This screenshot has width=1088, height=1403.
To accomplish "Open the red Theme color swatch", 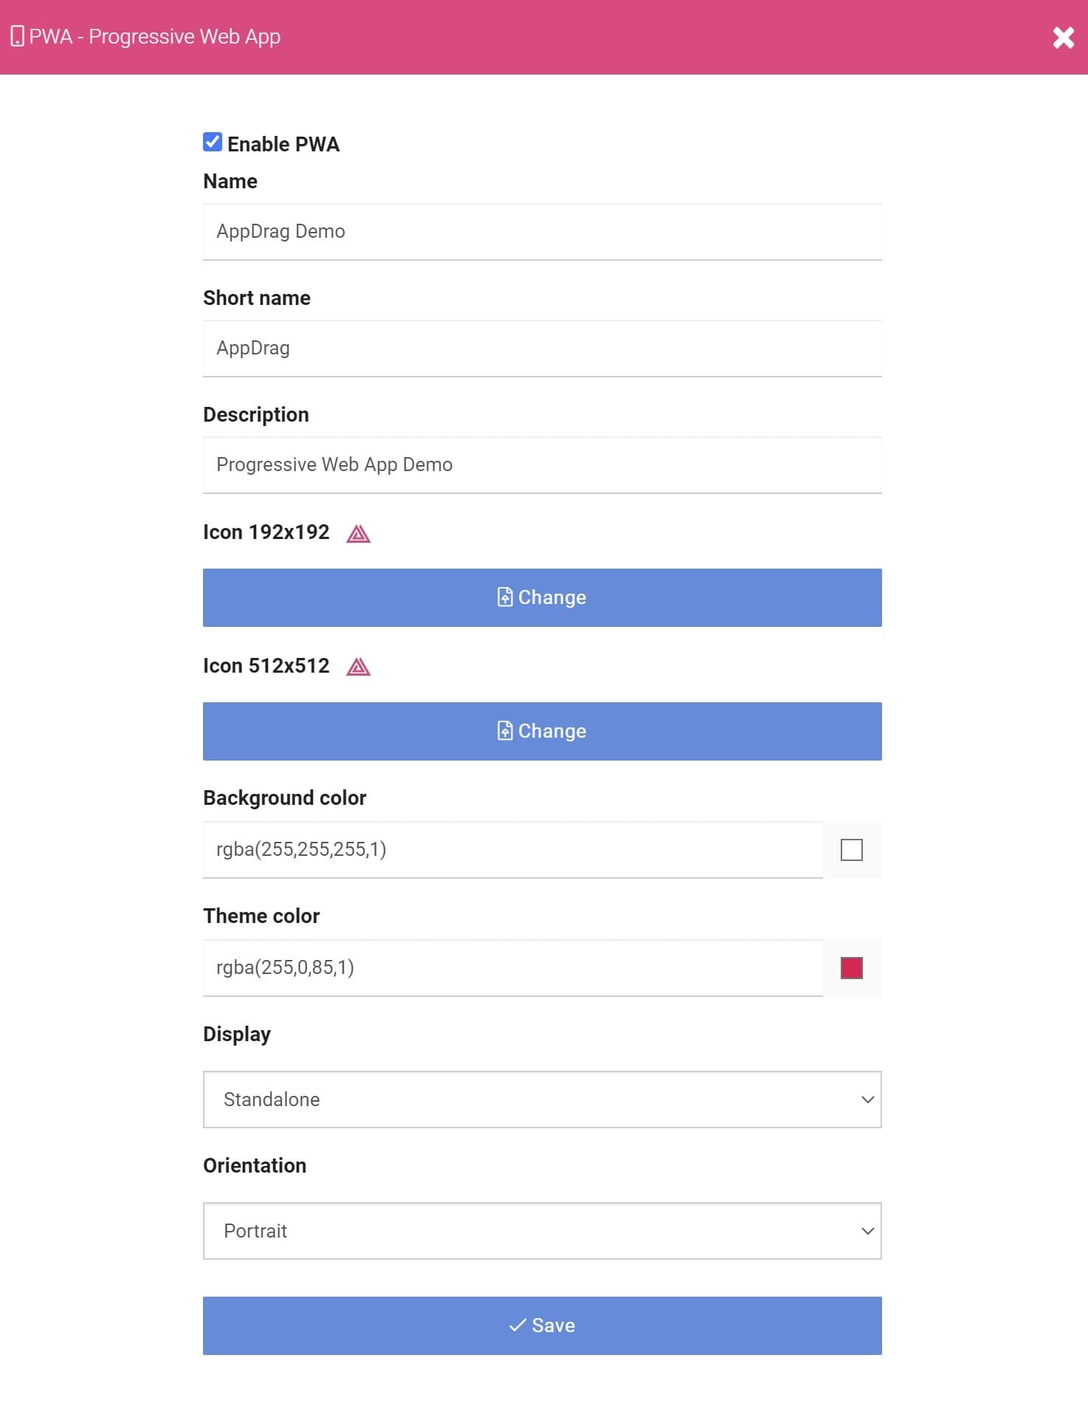I will coord(852,968).
